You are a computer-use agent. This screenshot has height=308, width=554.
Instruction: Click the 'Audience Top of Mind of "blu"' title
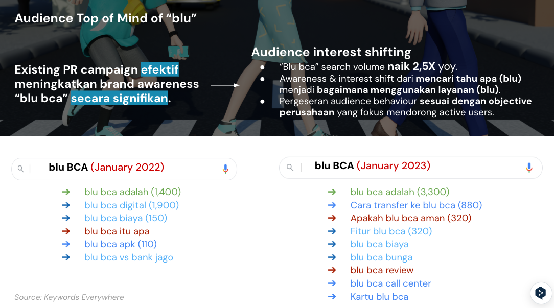(106, 18)
